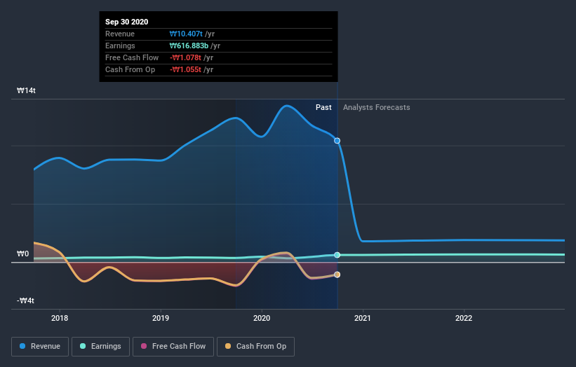
Task: Toggle the Free Cash Flow legend button
Action: 173,347
